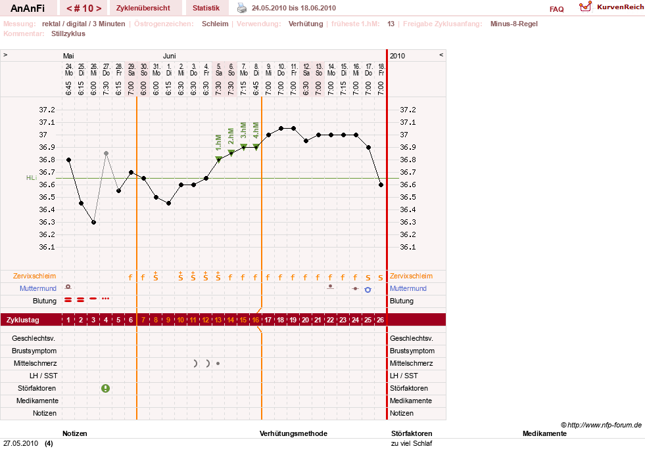Open the FAQ link
645x459 pixels.
tap(556, 9)
